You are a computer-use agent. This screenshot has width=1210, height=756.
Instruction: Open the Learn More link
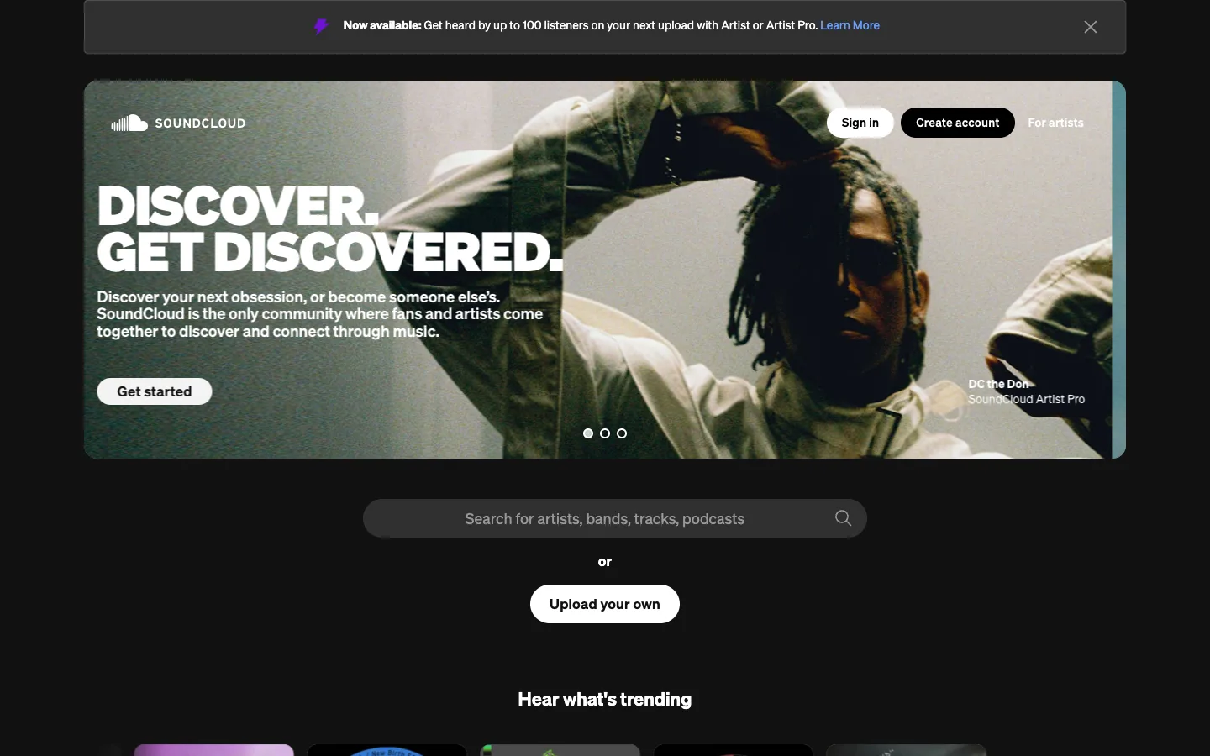click(850, 25)
